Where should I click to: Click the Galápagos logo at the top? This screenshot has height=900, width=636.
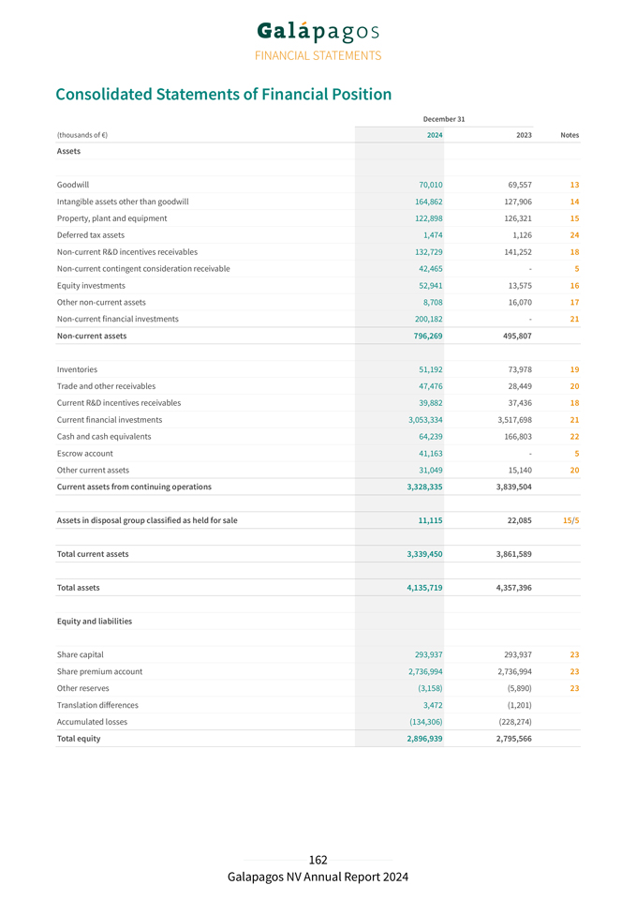(318, 32)
